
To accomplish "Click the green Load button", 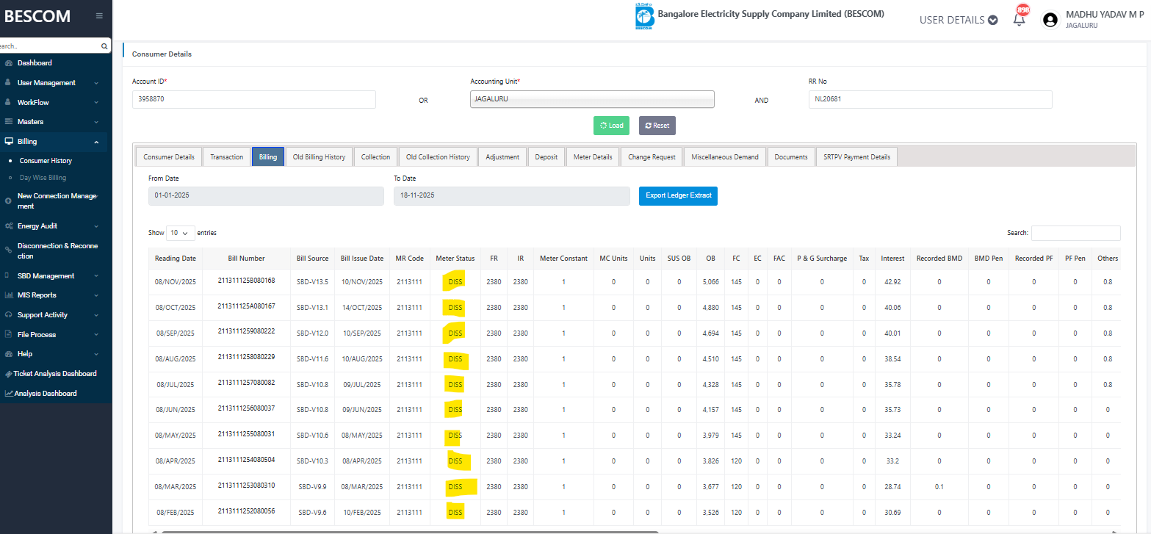I will [x=611, y=126].
